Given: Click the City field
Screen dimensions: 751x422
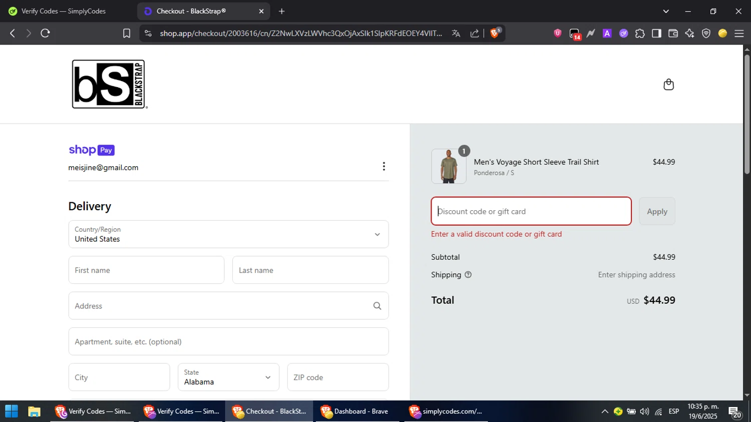Looking at the screenshot, I should [119, 377].
